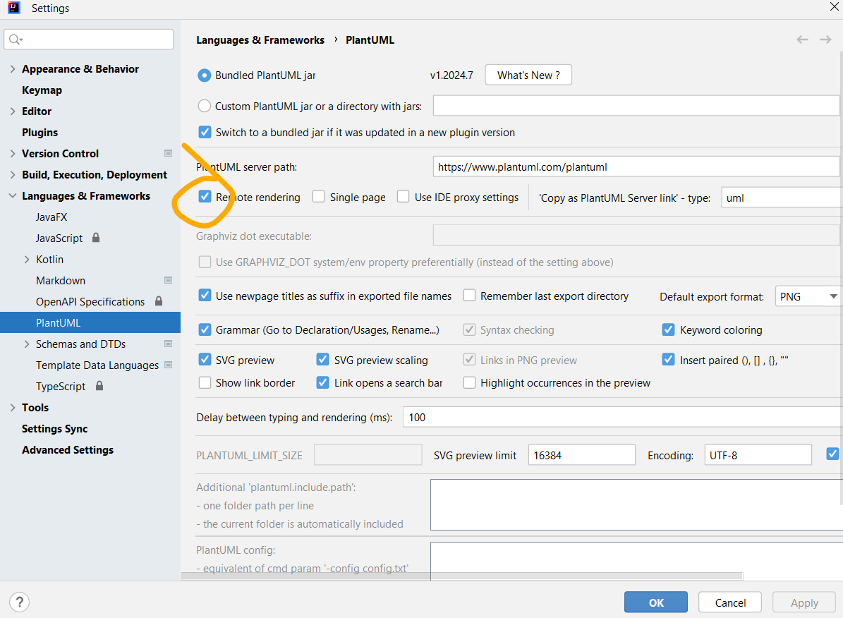Image resolution: width=843 pixels, height=618 pixels.
Task: Click the project-level icon beside Markdown
Action: (168, 280)
